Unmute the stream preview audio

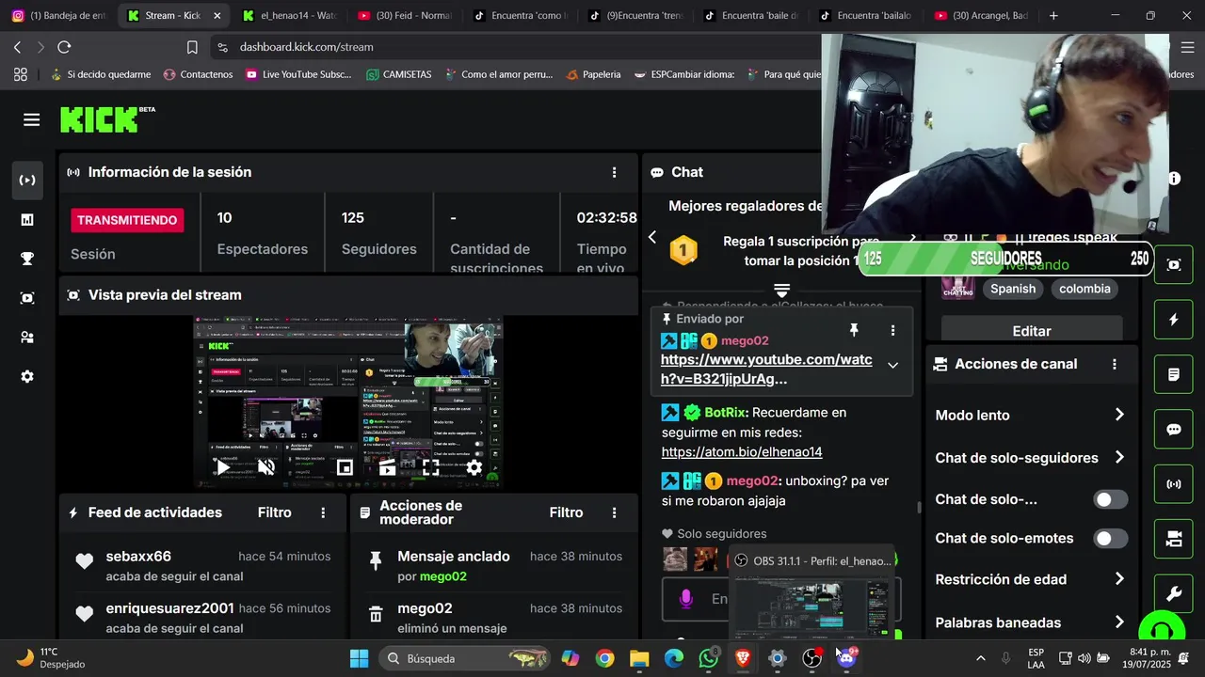266,467
